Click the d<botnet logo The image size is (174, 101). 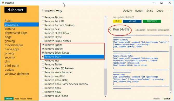(x=16, y=10)
